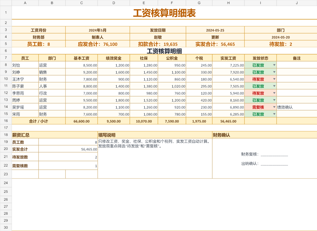Click the 公积金 column heading
Screen dimensions: 317x231
coord(172,58)
